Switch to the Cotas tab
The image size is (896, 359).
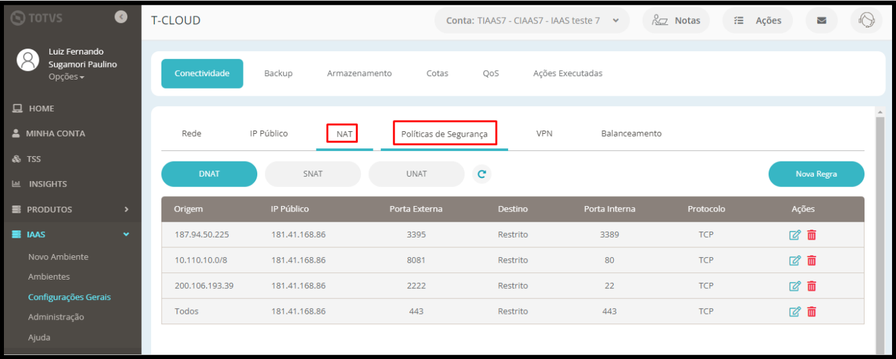click(x=437, y=74)
